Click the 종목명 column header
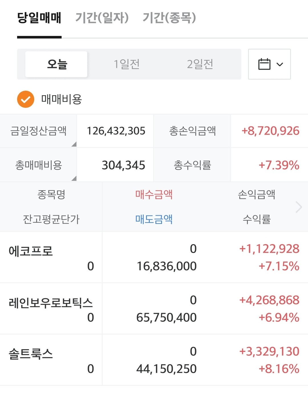 (x=51, y=195)
